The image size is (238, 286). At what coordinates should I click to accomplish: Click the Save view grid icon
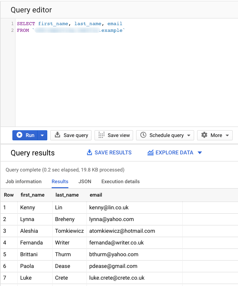tap(102, 135)
